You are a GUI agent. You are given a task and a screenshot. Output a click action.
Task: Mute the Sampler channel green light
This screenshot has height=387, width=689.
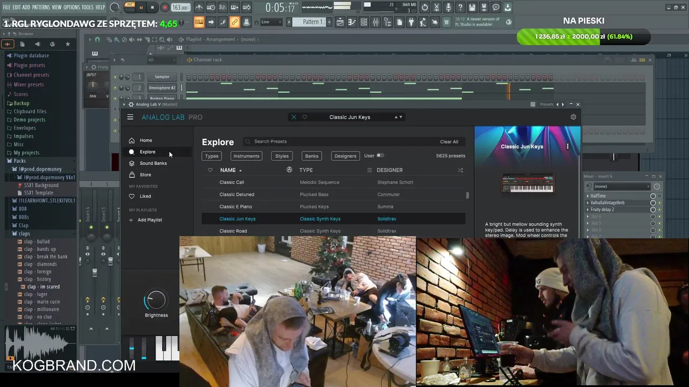pyautogui.click(x=115, y=77)
